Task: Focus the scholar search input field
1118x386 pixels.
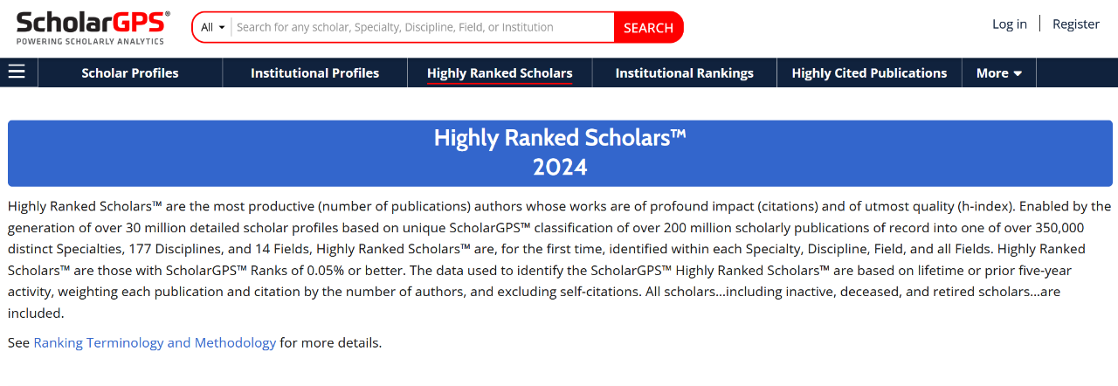Action: tap(422, 27)
